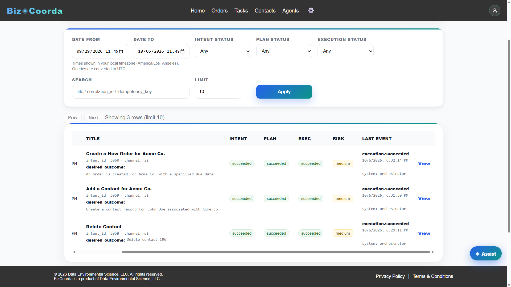Expand the Intent Status dropdown
The width and height of the screenshot is (511, 287).
[x=223, y=51]
